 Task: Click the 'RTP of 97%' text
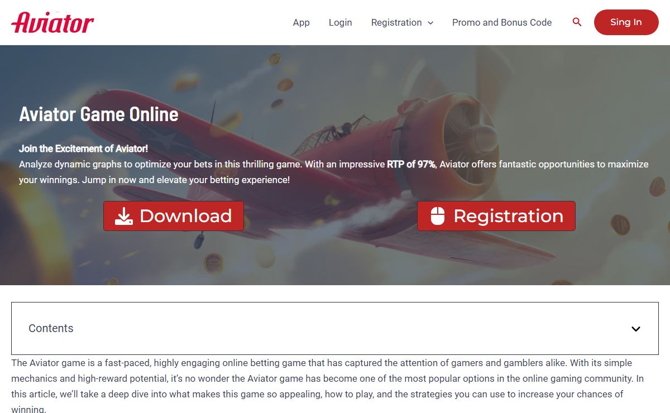(x=411, y=165)
